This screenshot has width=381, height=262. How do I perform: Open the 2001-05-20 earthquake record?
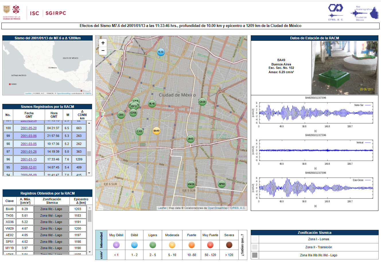point(29,128)
